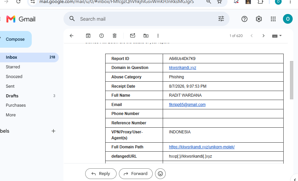Click the fikripp65@gmail.com email link
The image size is (298, 181).
187,105
